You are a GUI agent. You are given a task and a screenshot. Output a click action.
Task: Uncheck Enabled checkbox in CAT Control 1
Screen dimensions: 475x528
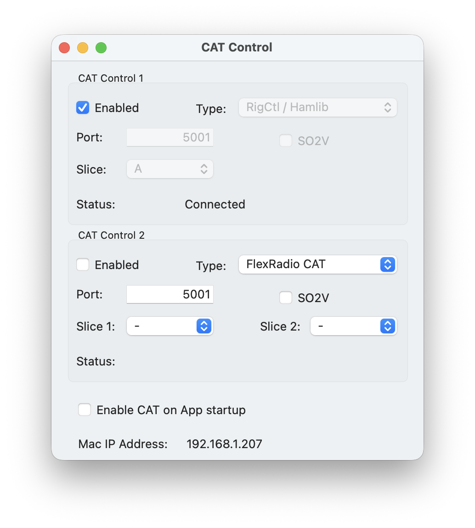pyautogui.click(x=83, y=108)
